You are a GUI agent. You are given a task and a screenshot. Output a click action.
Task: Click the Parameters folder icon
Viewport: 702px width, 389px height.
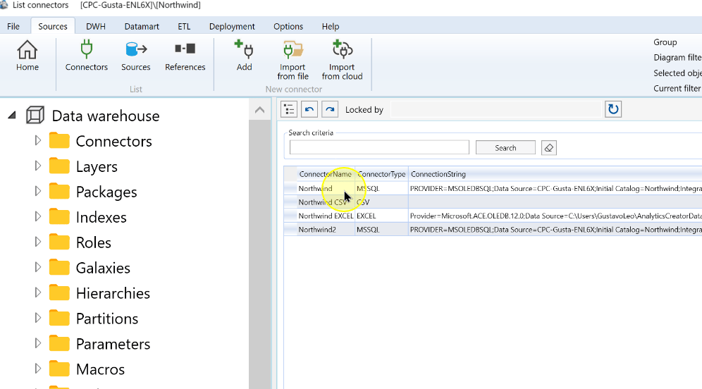click(59, 343)
